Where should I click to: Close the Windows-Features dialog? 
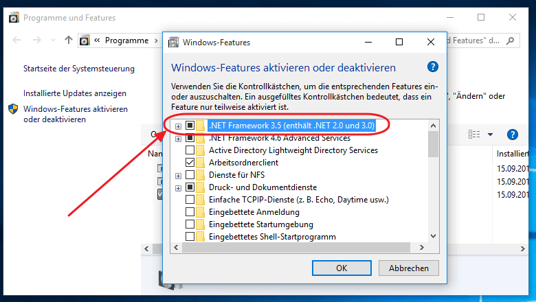431,42
